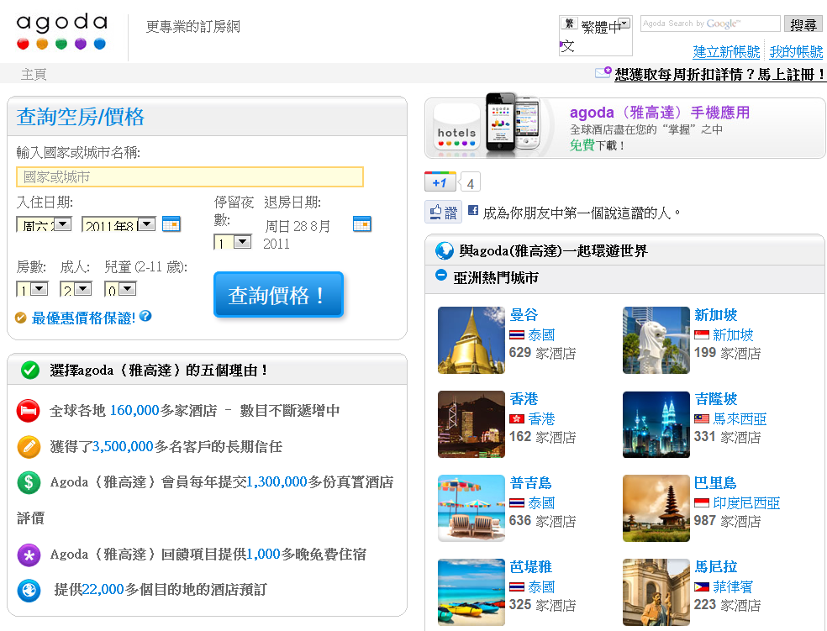Open the 建立新帳號 link
This screenshot has height=631, width=827.
(726, 52)
